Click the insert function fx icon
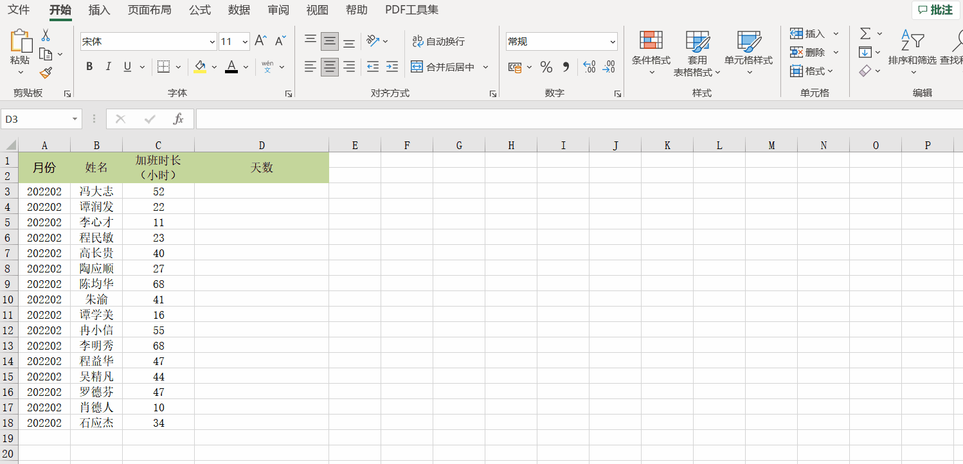 click(178, 119)
